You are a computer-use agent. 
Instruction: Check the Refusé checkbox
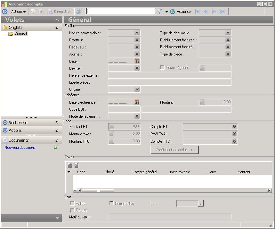72,210
